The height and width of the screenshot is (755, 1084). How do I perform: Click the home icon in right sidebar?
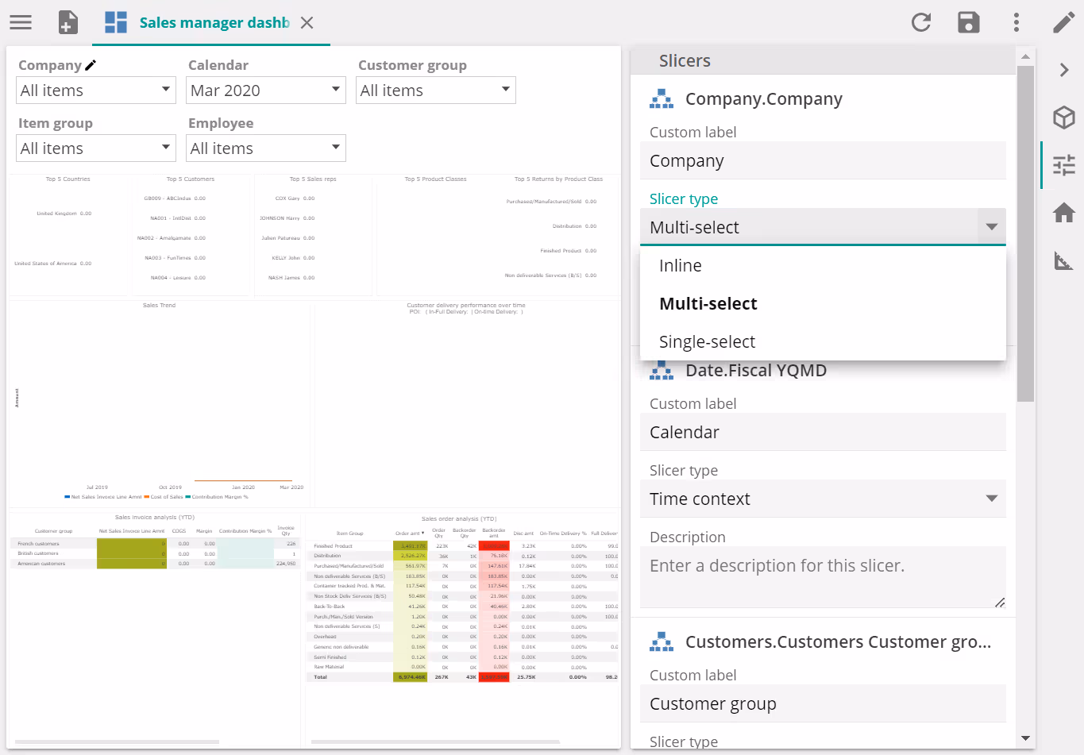(1063, 213)
